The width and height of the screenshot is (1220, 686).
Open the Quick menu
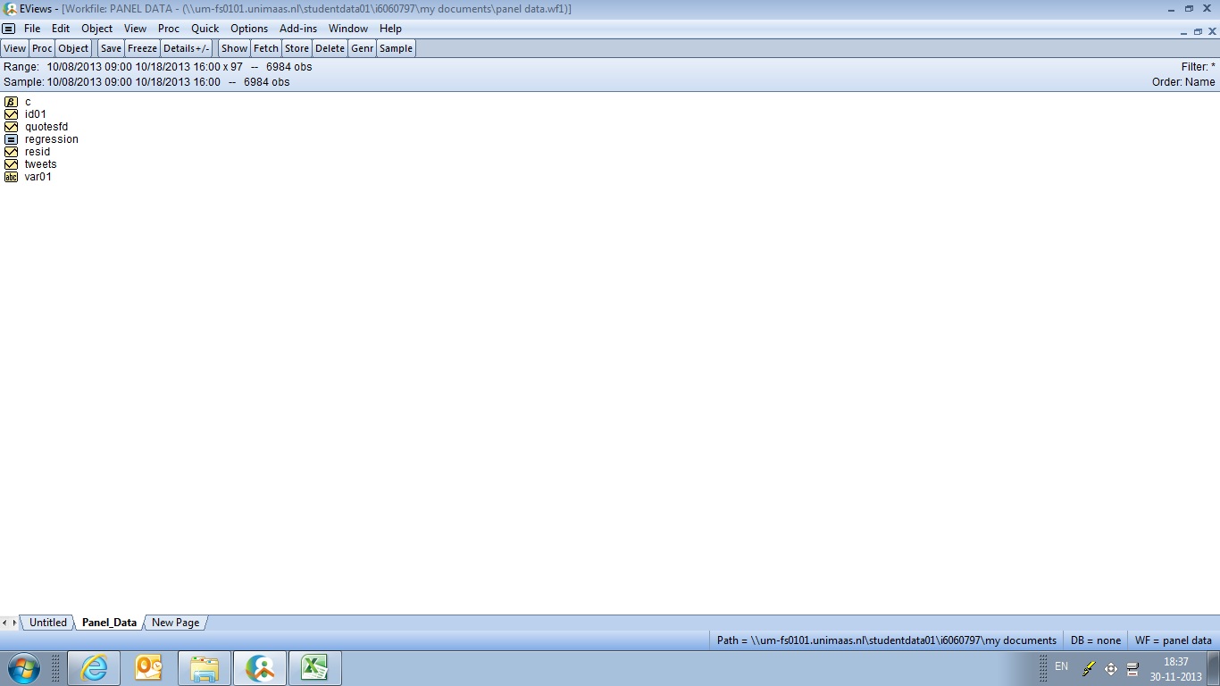[205, 29]
